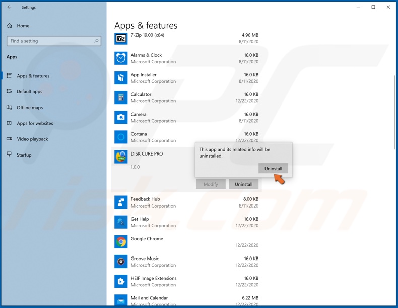The width and height of the screenshot is (398, 308).
Task: Select the Calculator entry name
Action: coord(141,94)
